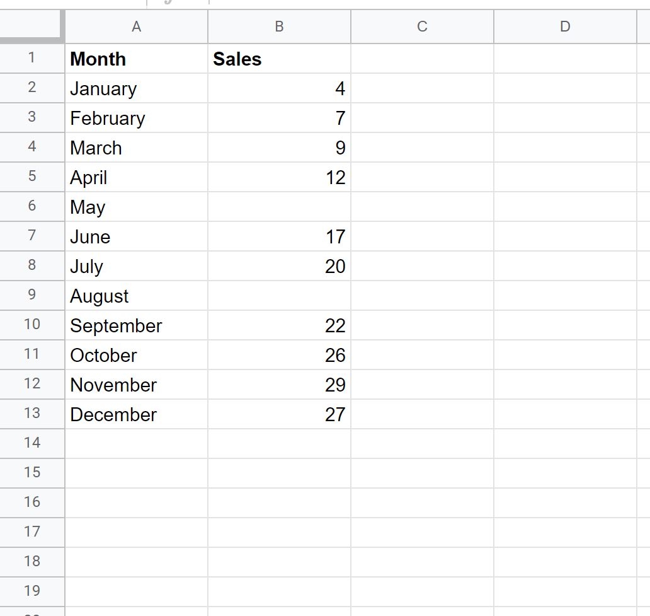The width and height of the screenshot is (650, 616).
Task: Select column C header
Action: (x=421, y=26)
